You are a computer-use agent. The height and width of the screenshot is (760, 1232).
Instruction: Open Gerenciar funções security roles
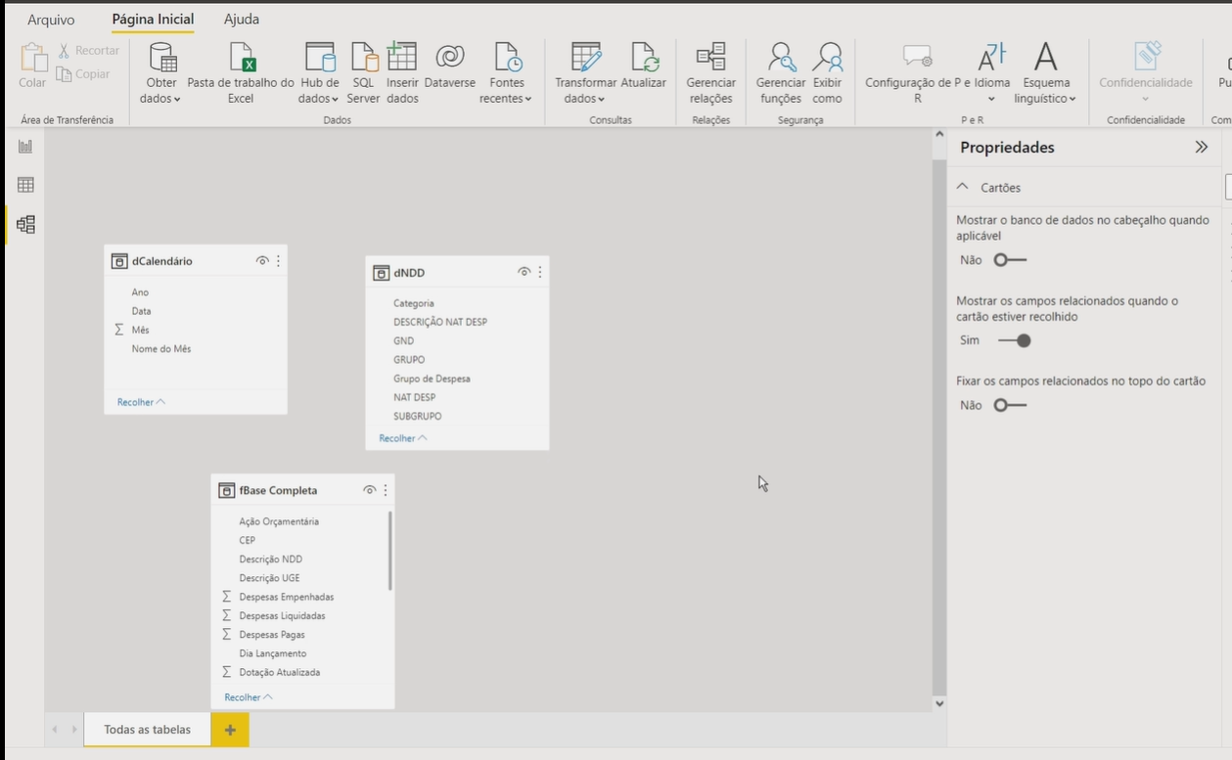(781, 72)
